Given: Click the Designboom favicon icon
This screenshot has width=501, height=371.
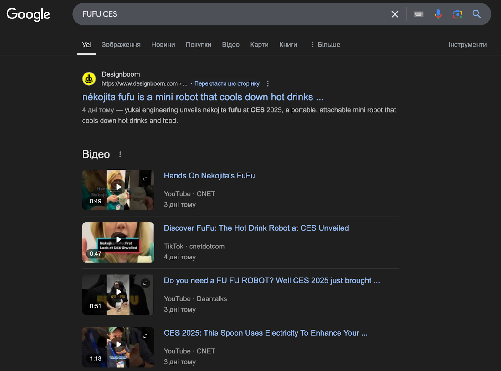Looking at the screenshot, I should coord(89,78).
